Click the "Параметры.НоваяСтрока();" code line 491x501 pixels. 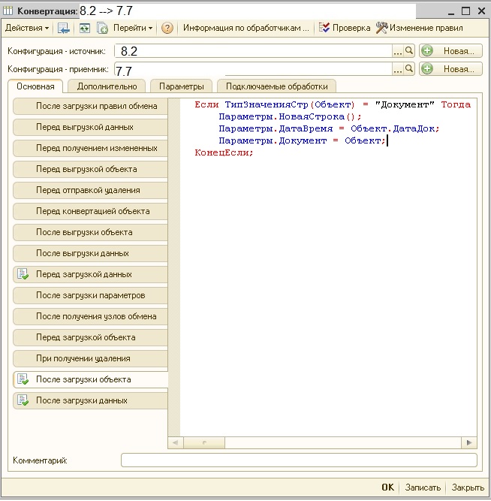point(290,117)
